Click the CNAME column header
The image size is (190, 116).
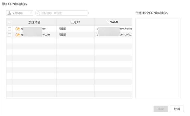point(113,22)
